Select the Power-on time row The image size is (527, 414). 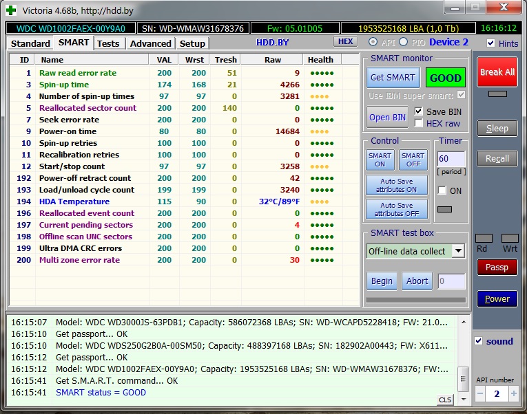[184, 131]
